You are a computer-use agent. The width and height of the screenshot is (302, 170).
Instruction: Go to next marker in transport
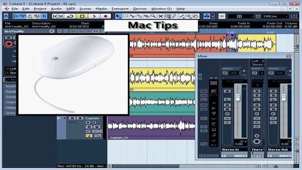[x=61, y=16]
